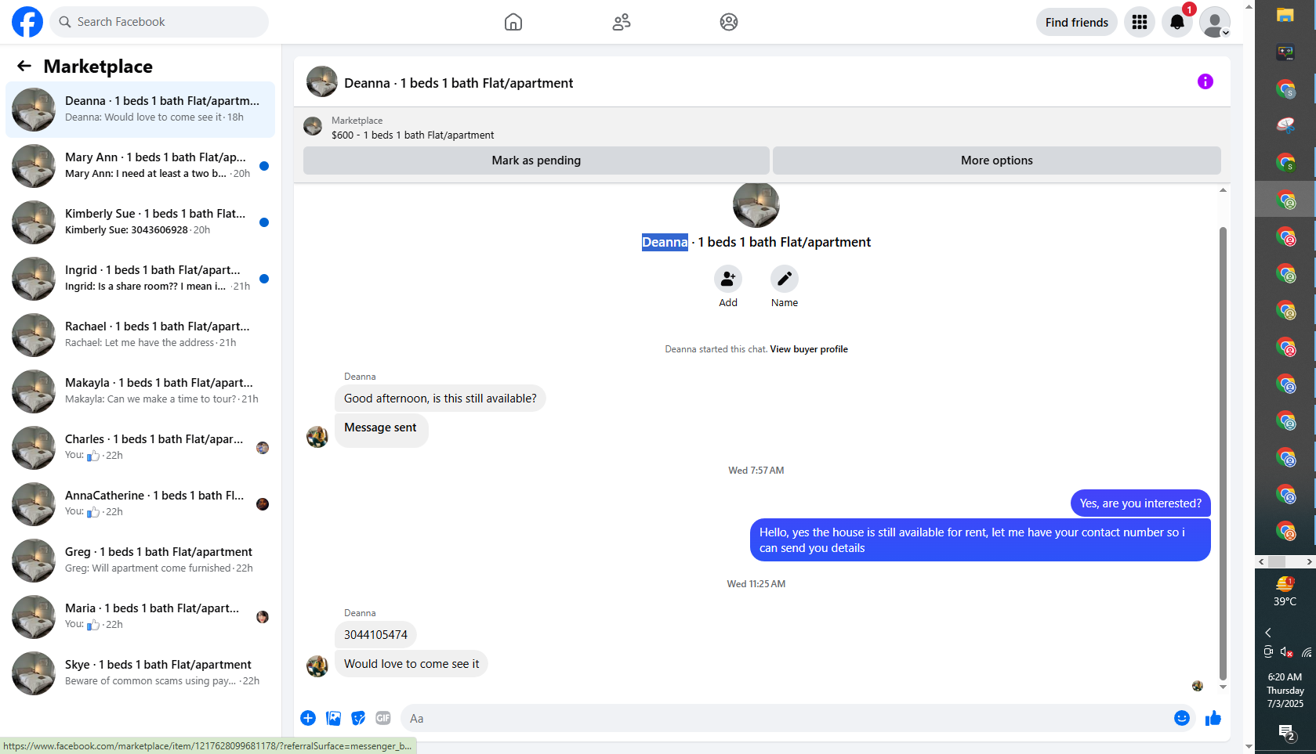Image resolution: width=1316 pixels, height=754 pixels.
Task: Open the Charles conversation
Action: (140, 447)
